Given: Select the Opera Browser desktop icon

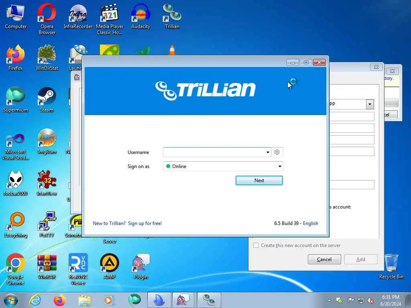Looking at the screenshot, I should (x=47, y=19).
